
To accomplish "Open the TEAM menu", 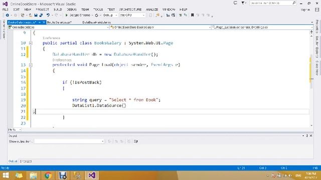I will [x=85, y=9].
